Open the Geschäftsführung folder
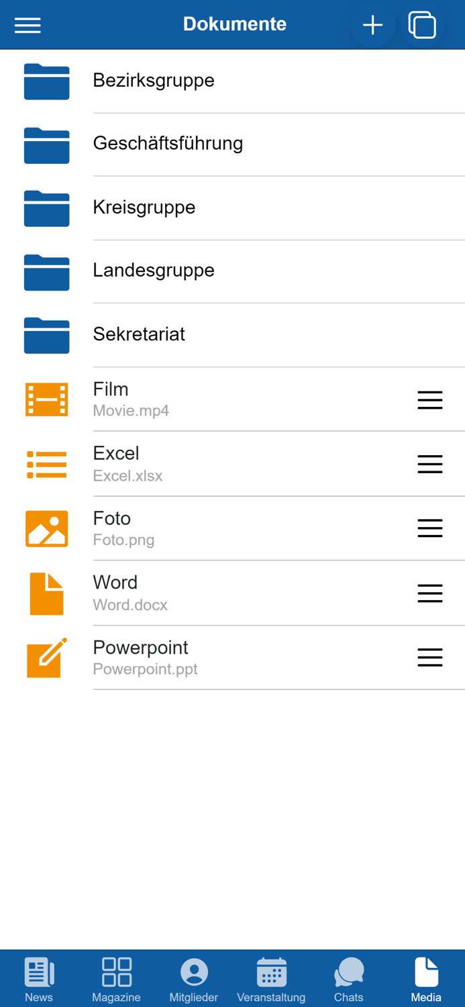465x1007 pixels. (168, 144)
